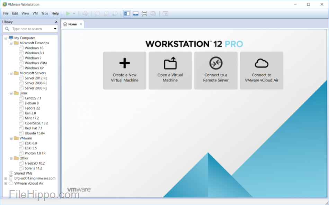The image size is (329, 205).
Task: Select FreeBSD 10.2 VM in library
Action: point(35,163)
